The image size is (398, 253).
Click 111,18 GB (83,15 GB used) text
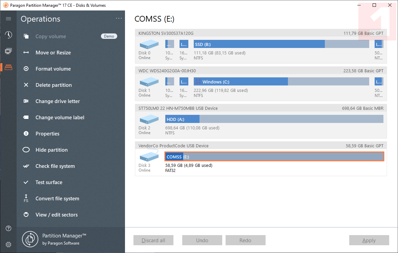pos(219,53)
